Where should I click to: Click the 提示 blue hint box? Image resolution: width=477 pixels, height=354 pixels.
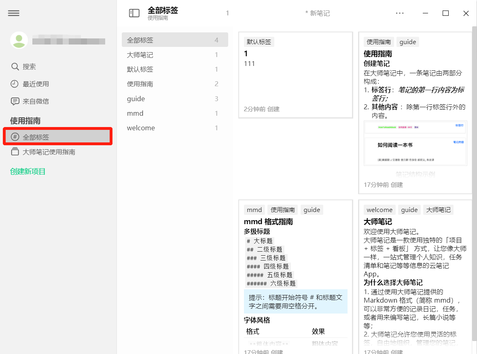(x=296, y=301)
